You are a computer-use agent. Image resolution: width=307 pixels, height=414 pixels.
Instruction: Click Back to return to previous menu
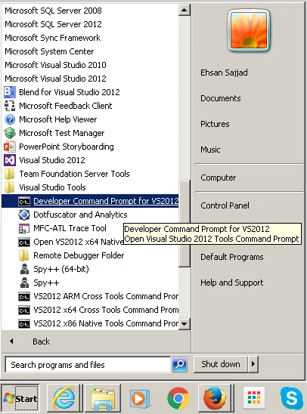[x=41, y=341]
